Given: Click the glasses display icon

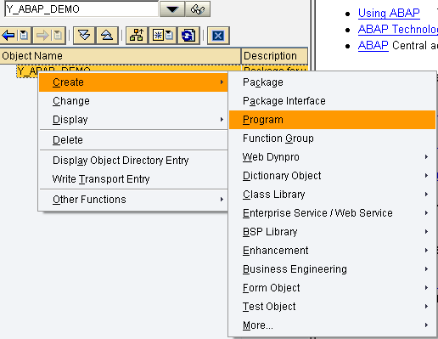Looking at the screenshot, I should click(198, 9).
